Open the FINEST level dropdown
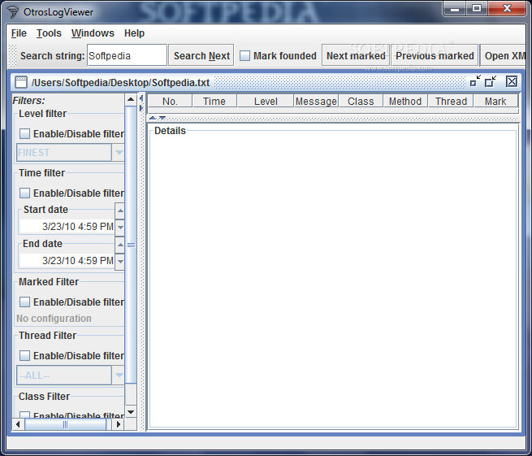This screenshot has width=532, height=456. tap(119, 153)
